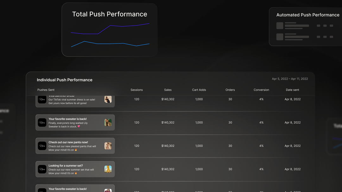Screen dimensions: 342x192
Task: Open the pleated pants product thumbnail
Action: pyautogui.click(x=108, y=146)
